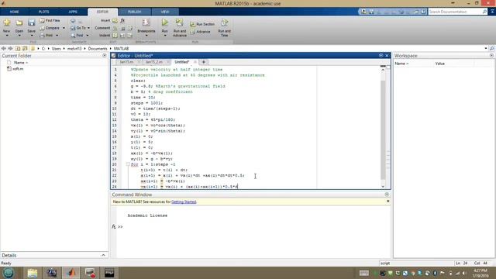This screenshot has width=496, height=279.
Task: Insert a function with the fx icon
Action: click(122, 20)
